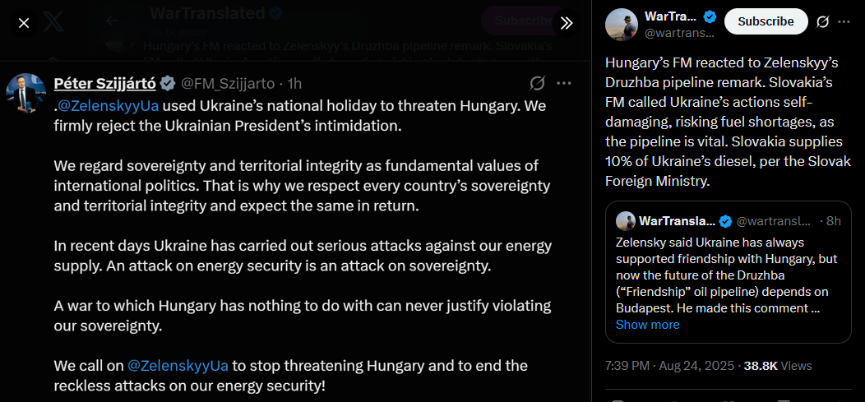Subscribe to WarTranslated
This screenshot has height=402, width=865.
point(766,21)
